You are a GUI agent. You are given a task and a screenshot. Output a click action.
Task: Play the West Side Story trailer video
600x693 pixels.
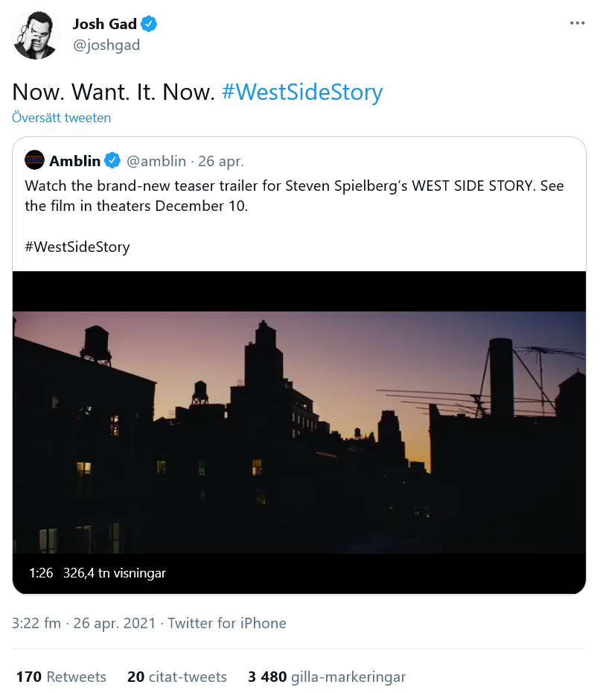point(299,432)
